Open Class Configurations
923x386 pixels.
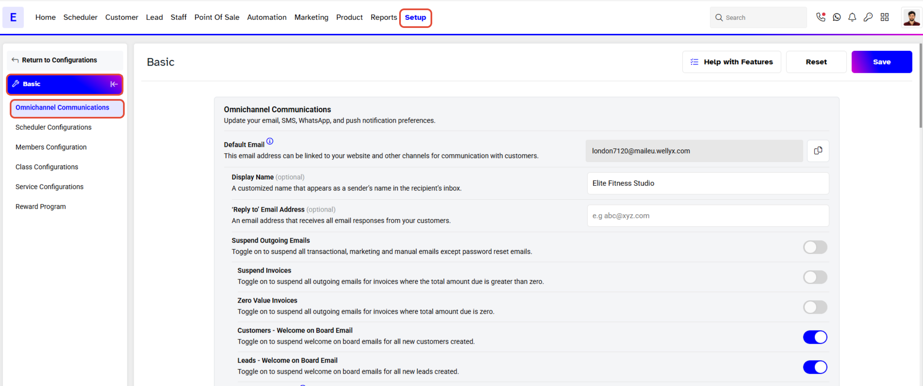click(x=47, y=167)
